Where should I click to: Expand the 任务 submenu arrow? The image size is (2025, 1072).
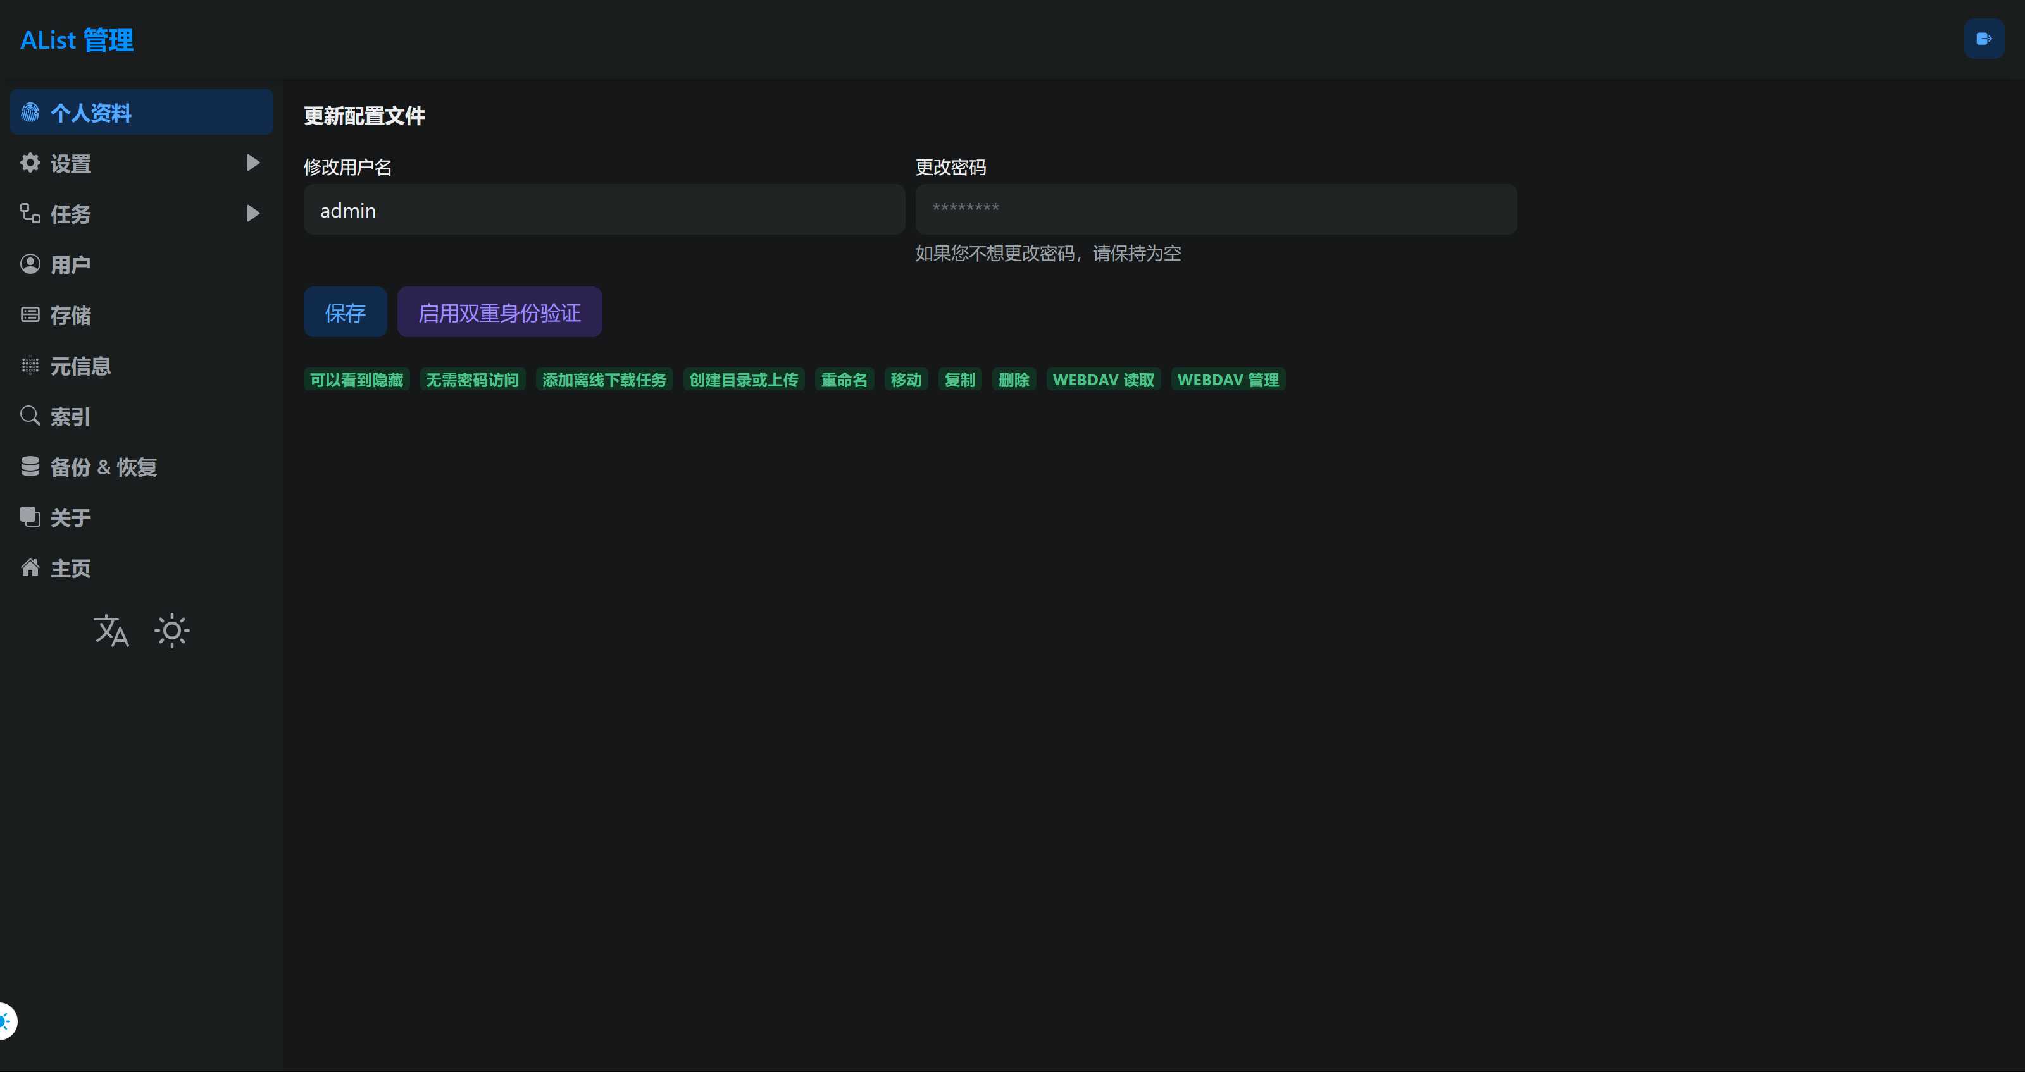[x=252, y=213]
